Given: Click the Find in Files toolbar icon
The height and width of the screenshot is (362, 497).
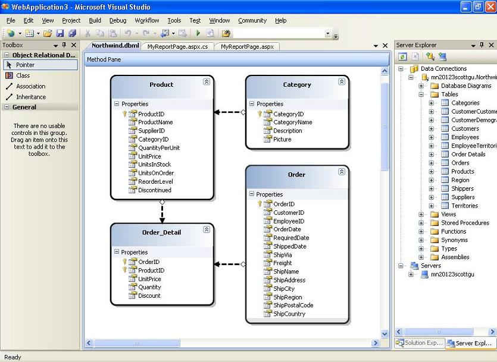Looking at the screenshot, I should coord(226,33).
